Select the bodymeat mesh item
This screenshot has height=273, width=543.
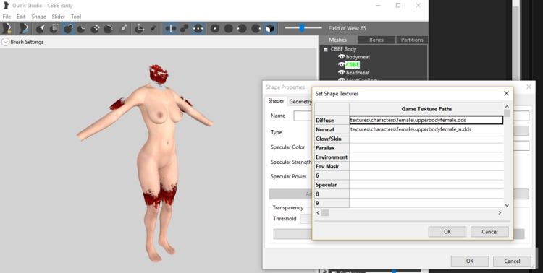tap(358, 56)
